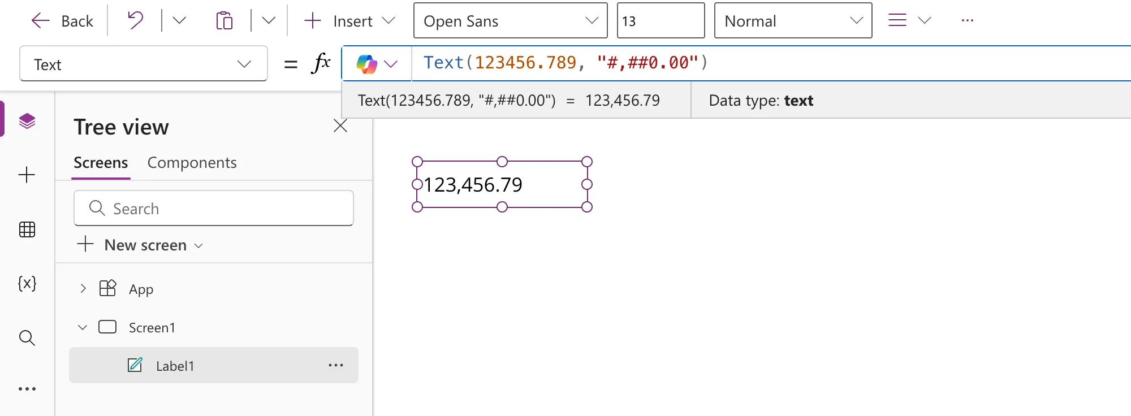Click the font size field showing 13

661,21
